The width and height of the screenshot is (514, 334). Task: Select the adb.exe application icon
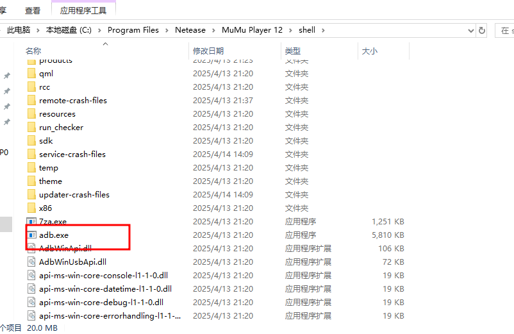click(32, 235)
